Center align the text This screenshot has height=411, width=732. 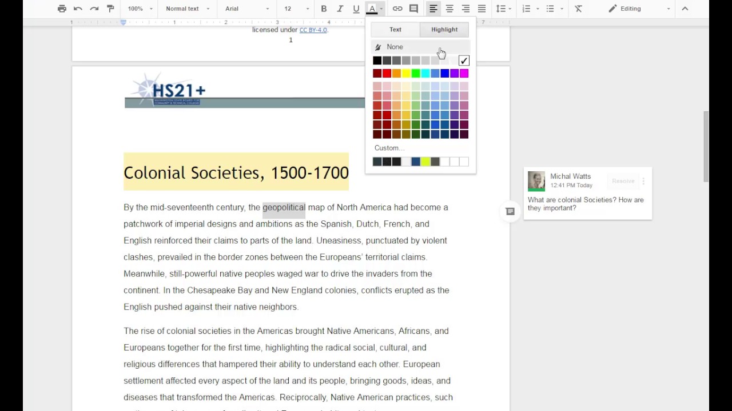click(449, 9)
